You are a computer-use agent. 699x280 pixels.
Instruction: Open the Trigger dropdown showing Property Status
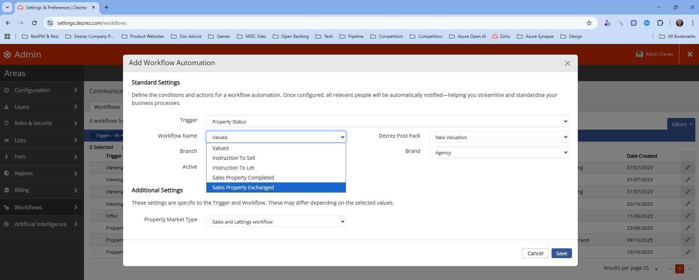pyautogui.click(x=387, y=122)
